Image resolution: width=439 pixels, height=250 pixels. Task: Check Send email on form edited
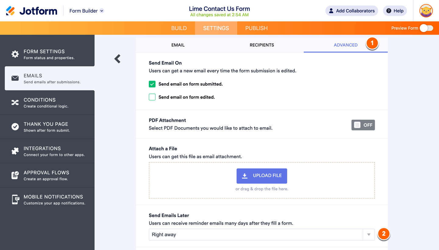click(152, 97)
